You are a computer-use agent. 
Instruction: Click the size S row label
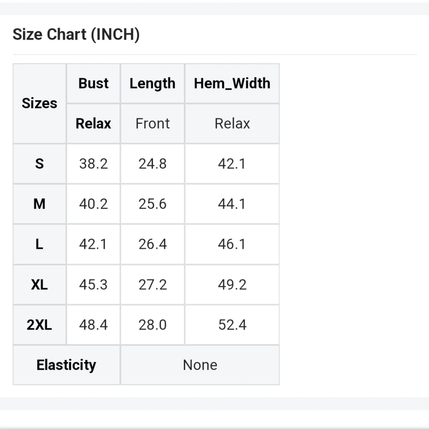[40, 164]
